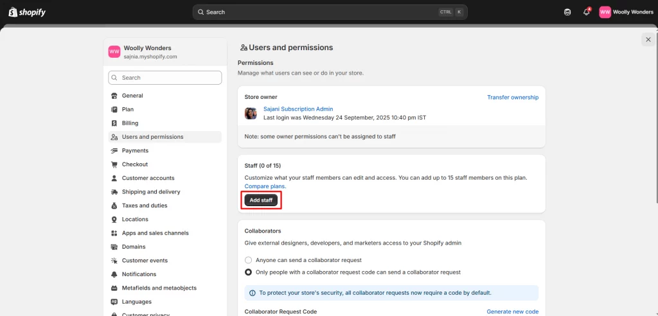Click the Taxes and duties icon

click(114, 206)
